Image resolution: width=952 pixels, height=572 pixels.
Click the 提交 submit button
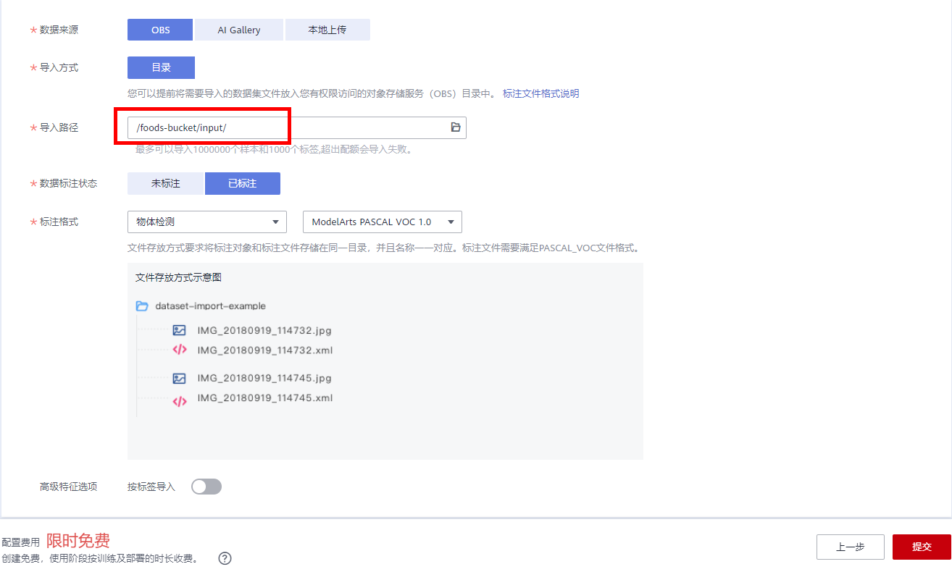click(x=921, y=547)
